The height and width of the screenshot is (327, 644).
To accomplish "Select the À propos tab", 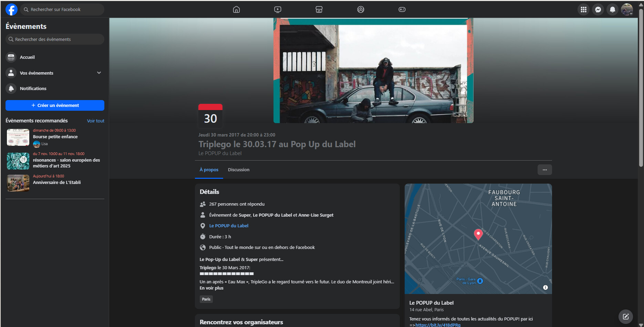I will pyautogui.click(x=209, y=170).
